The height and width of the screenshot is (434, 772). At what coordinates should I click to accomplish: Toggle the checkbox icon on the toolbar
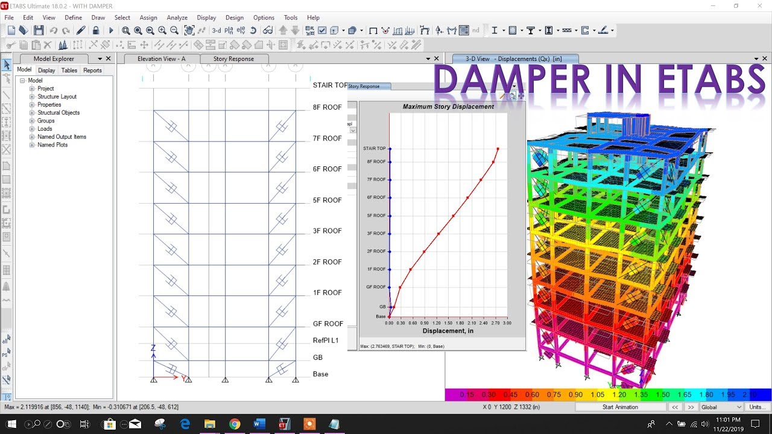tap(321, 30)
